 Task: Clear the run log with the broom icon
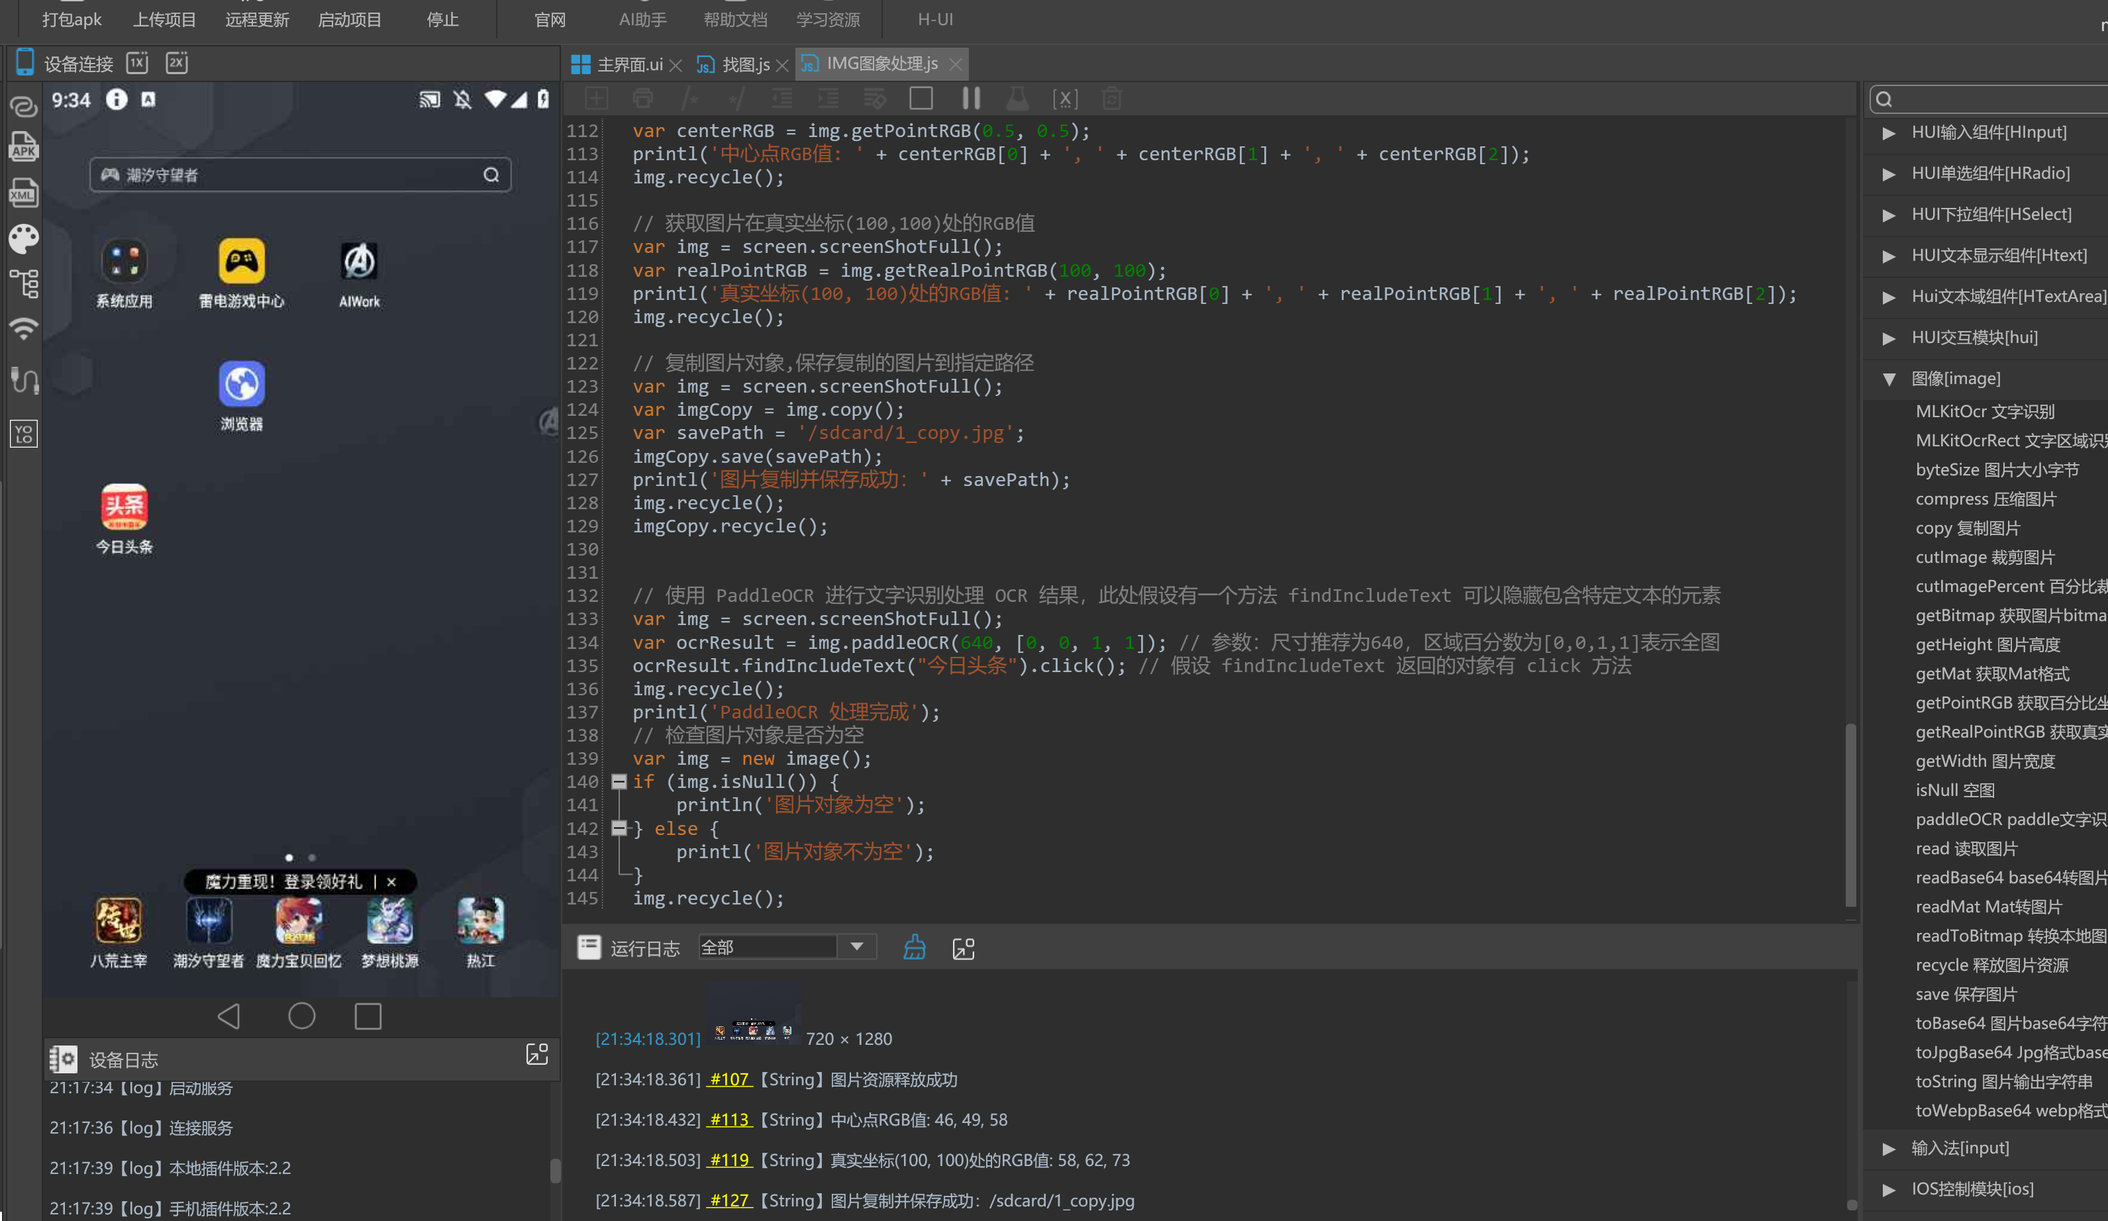click(915, 948)
